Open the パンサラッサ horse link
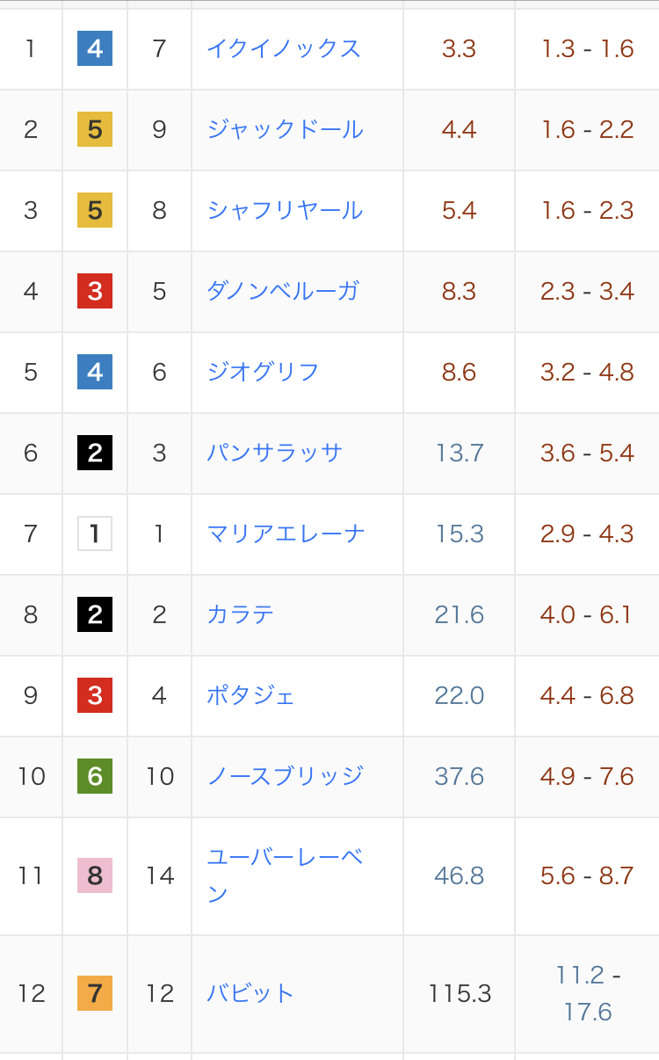The height and width of the screenshot is (1060, 659). tap(274, 453)
